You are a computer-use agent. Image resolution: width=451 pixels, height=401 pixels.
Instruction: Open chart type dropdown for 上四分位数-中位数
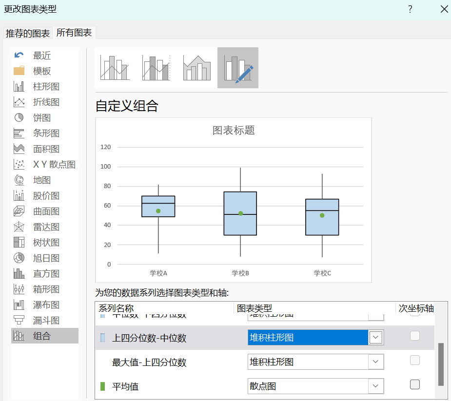375,337
